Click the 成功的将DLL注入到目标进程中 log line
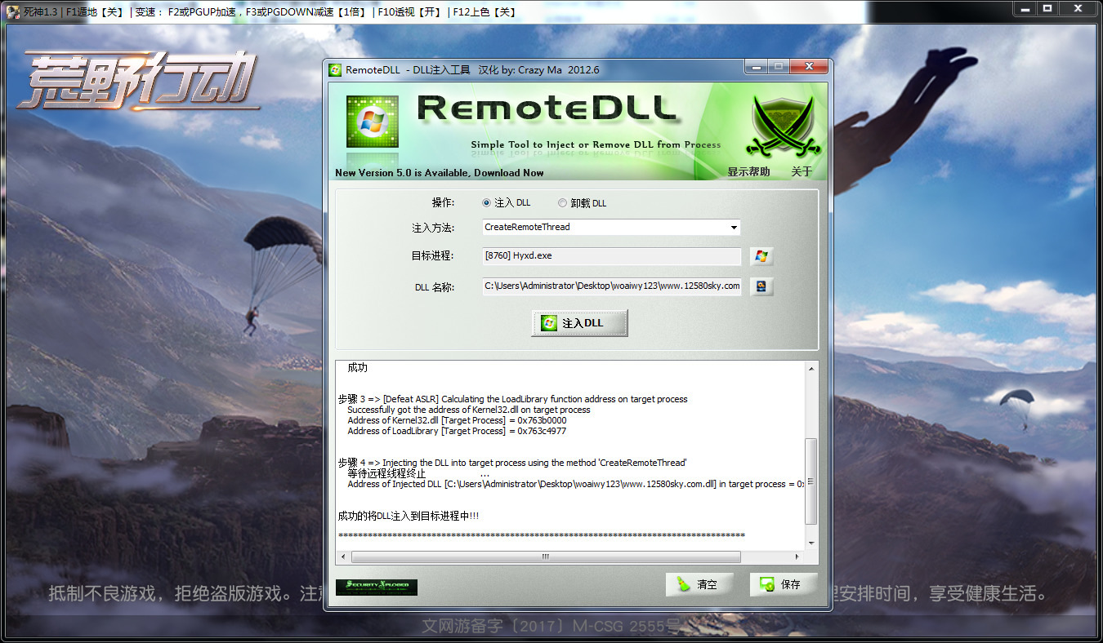Screen dimensions: 1103x643 coord(409,516)
